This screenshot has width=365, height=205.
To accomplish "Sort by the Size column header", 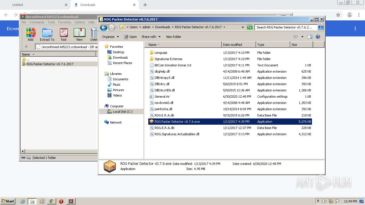I will click(x=301, y=45).
